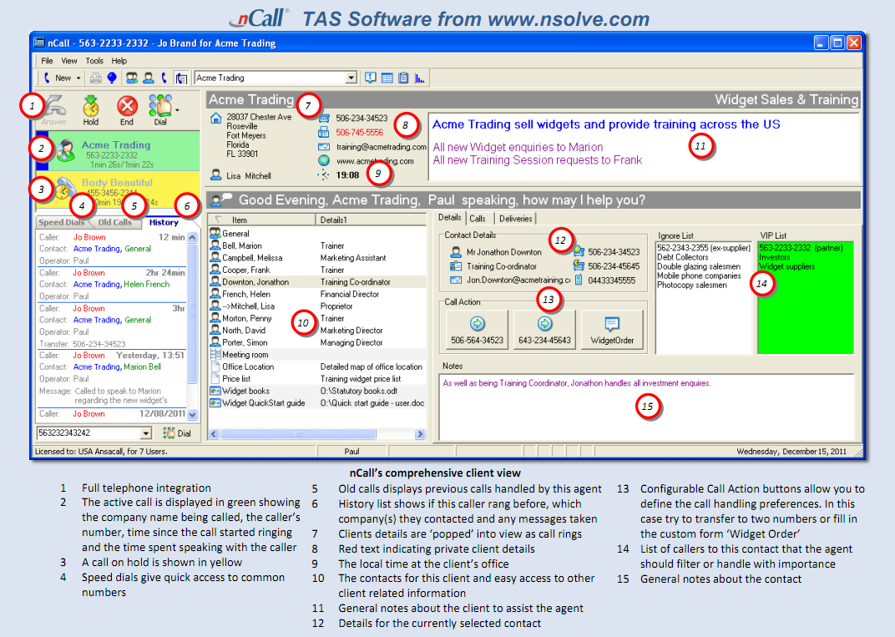Select the Office Location item row
Image resolution: width=895 pixels, height=637 pixels.
tap(317, 367)
